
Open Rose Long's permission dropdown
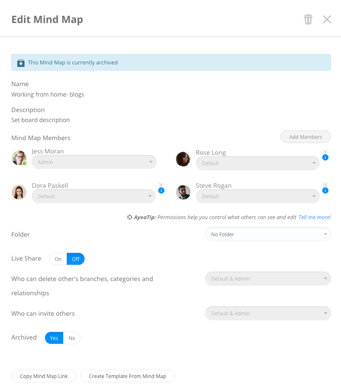[x=258, y=164]
